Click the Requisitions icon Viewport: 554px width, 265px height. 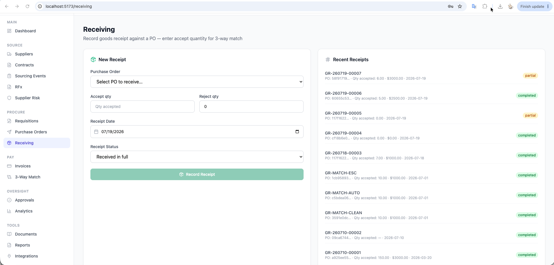point(9,121)
